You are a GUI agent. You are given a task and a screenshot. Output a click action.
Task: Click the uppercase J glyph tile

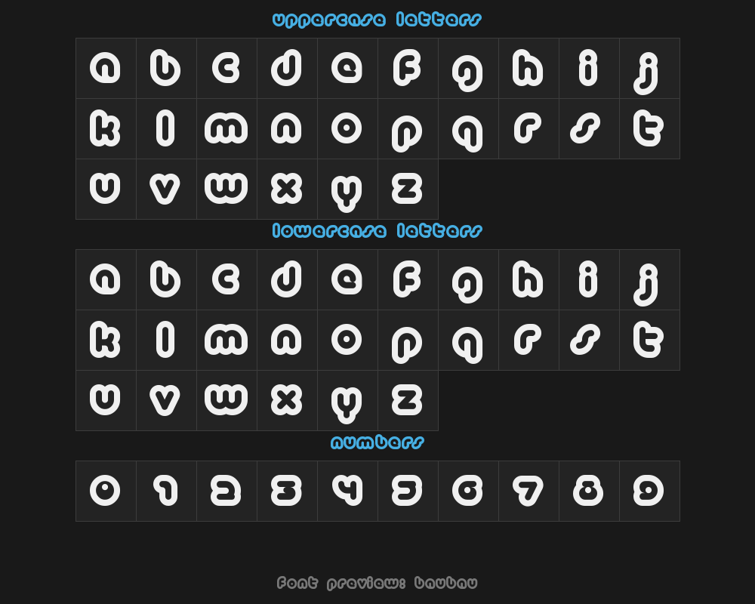649,69
